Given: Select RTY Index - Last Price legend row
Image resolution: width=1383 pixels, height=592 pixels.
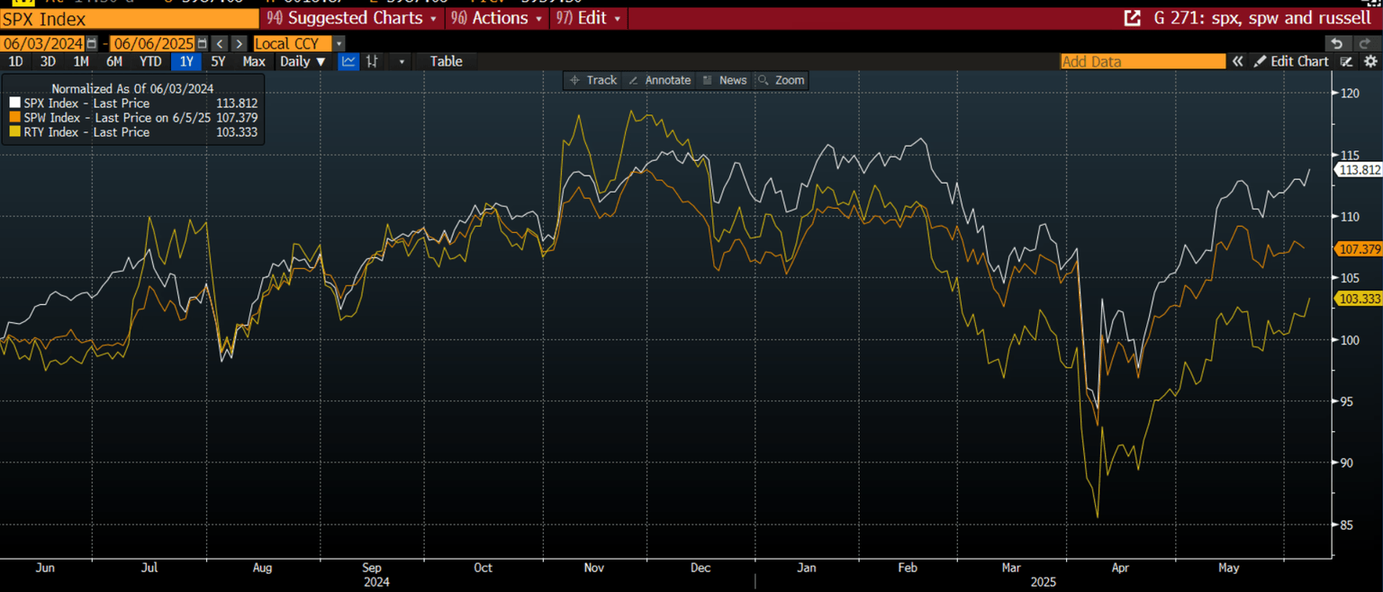Looking at the screenshot, I should tap(133, 132).
